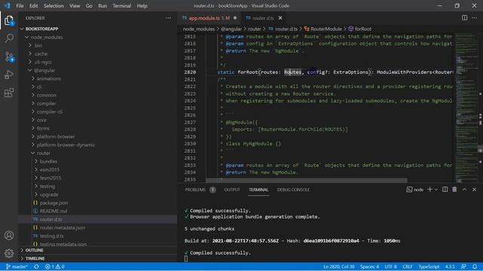Open the Source Control view icon
The image size is (483, 271).
tap(9, 56)
